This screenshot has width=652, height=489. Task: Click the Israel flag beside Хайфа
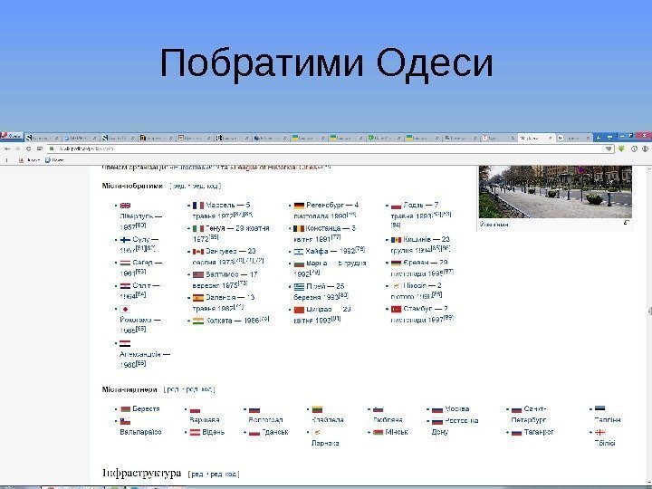click(300, 252)
